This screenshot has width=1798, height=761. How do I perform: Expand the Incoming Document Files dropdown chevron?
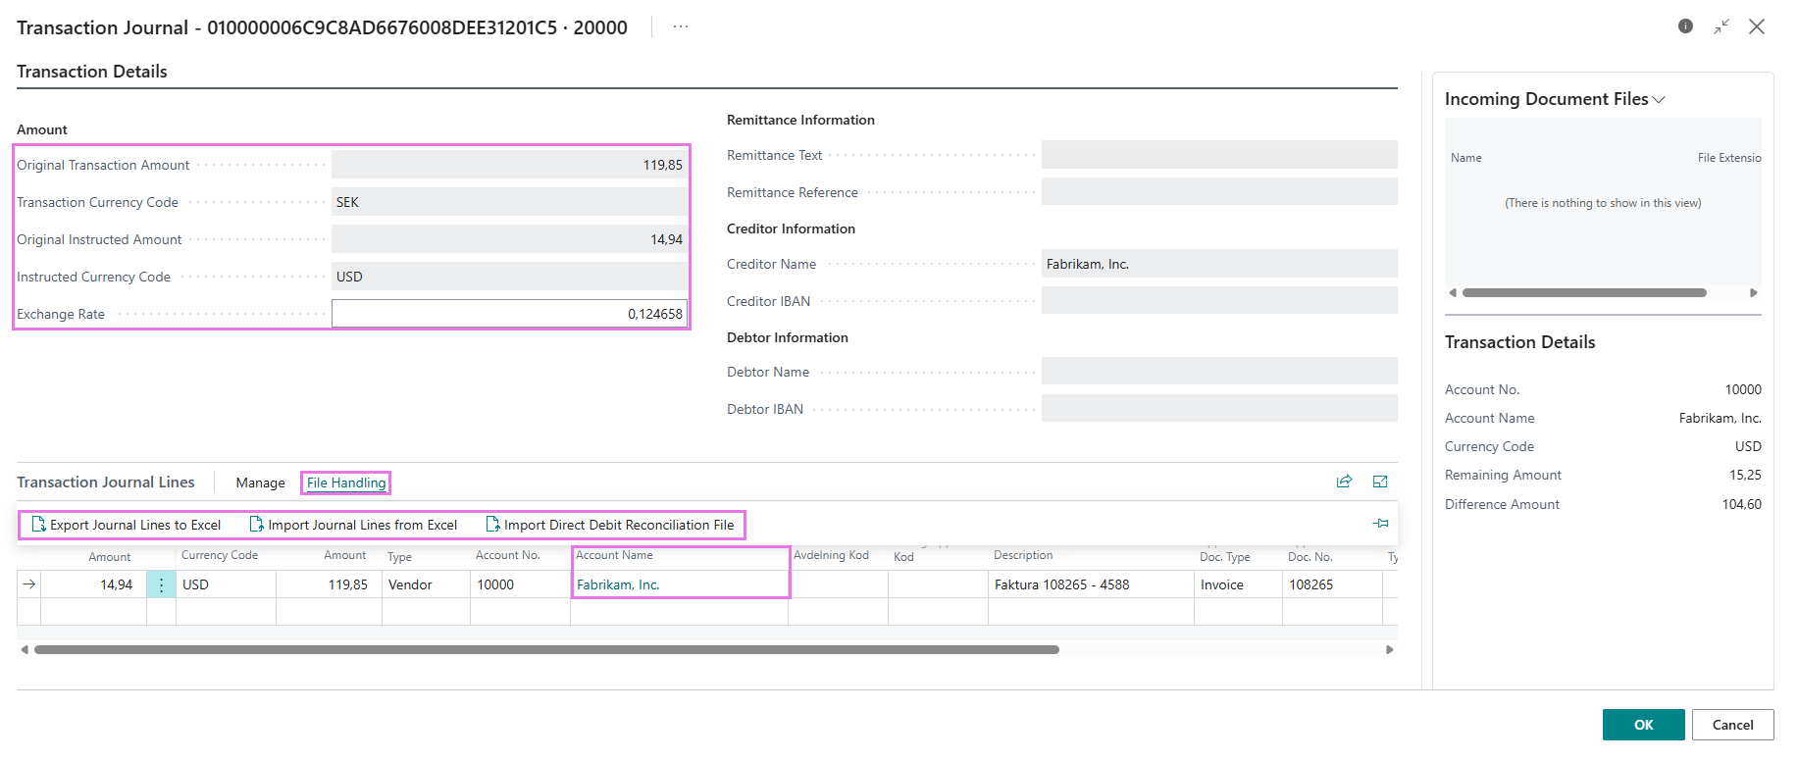click(x=1659, y=100)
